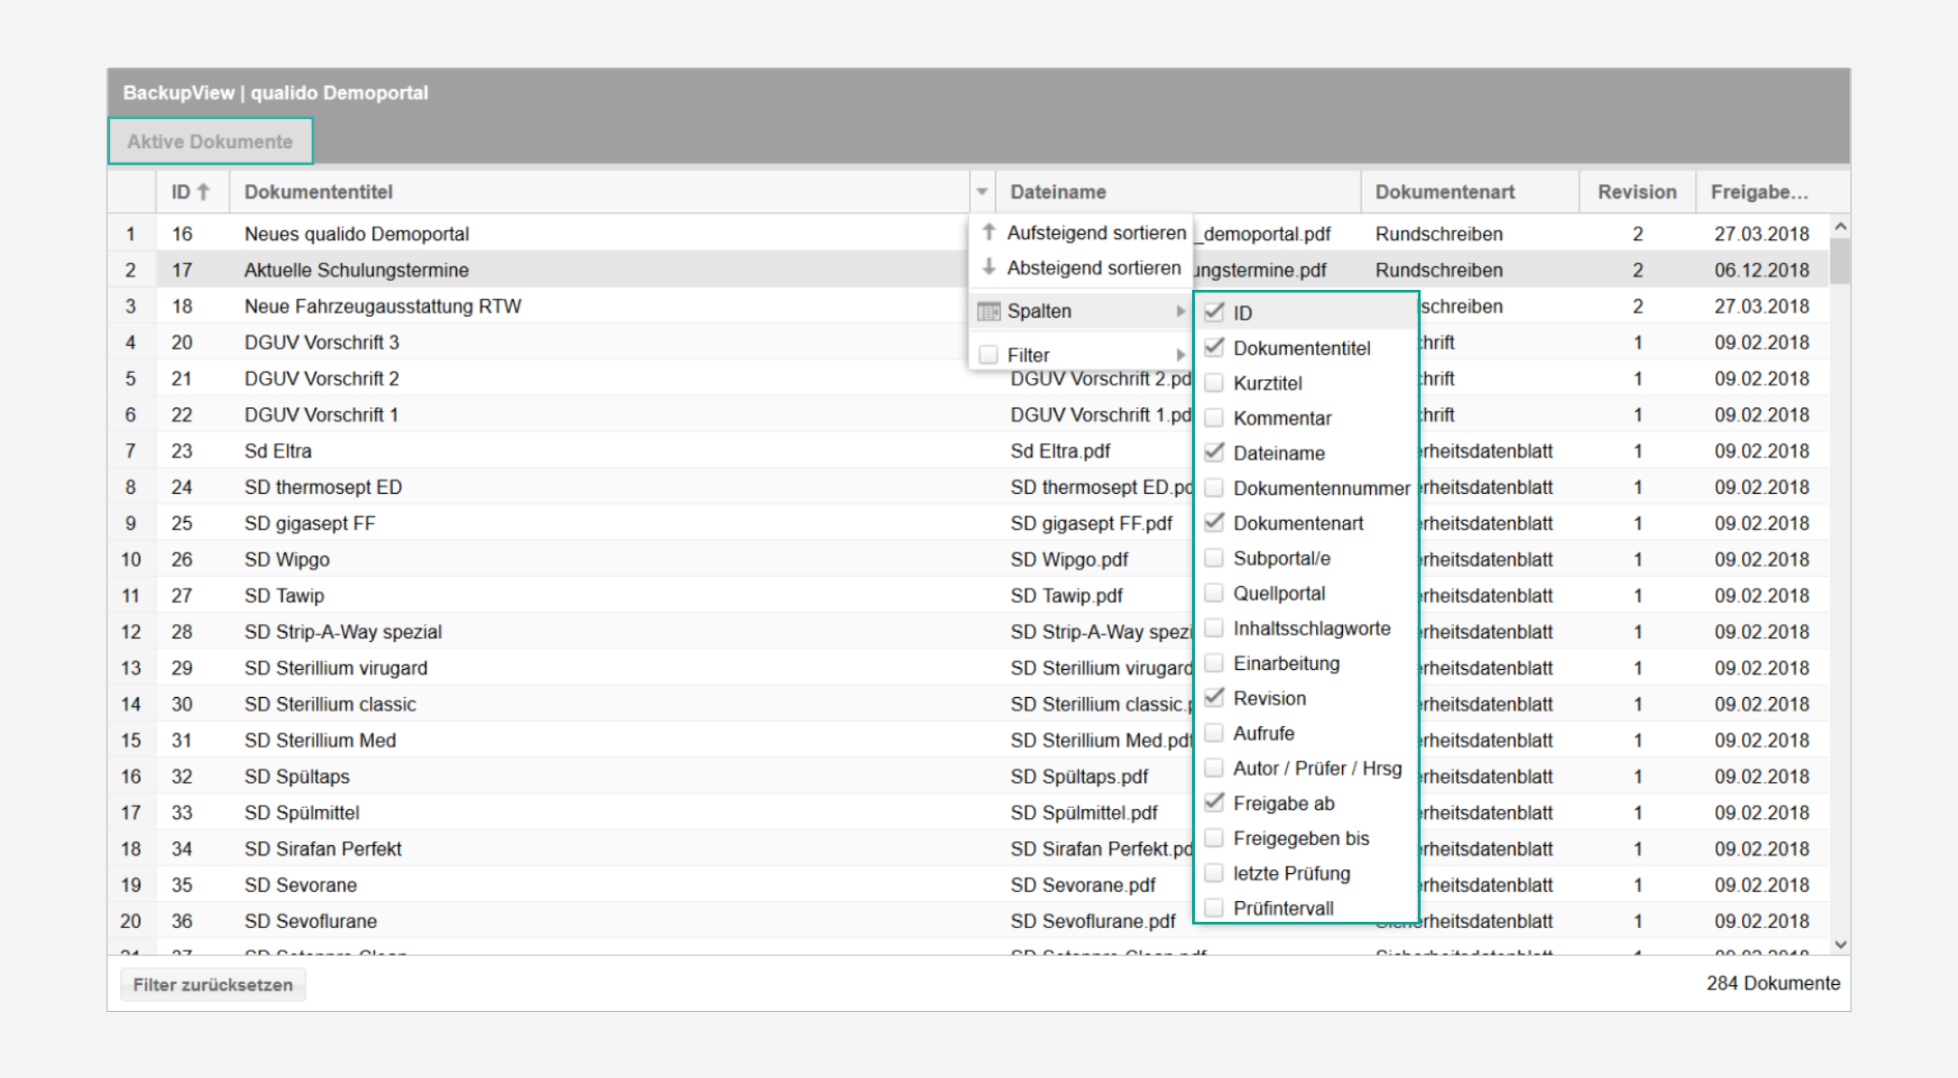Sort by the Freigabe... column header
Screen dimensions: 1958x1078
click(x=1759, y=191)
